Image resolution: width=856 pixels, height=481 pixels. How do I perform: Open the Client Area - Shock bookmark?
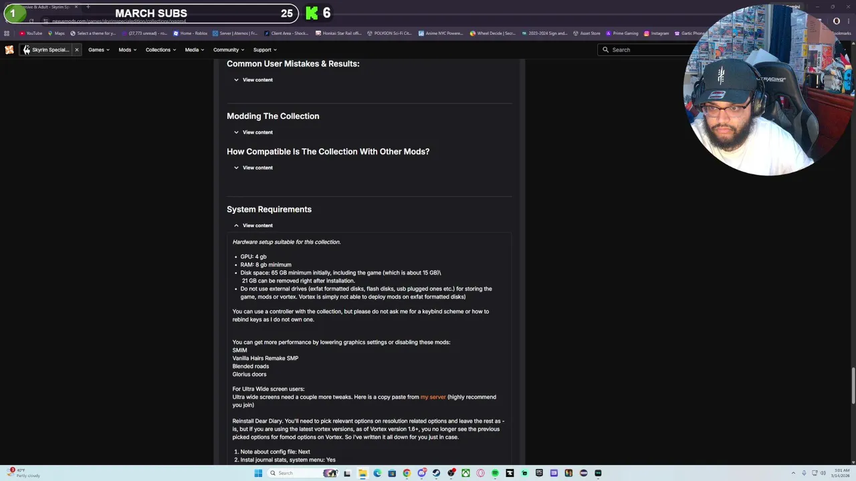[286, 33]
